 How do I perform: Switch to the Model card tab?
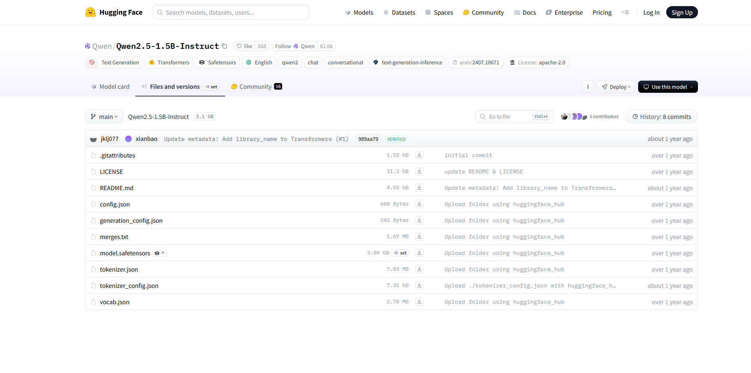(x=110, y=87)
